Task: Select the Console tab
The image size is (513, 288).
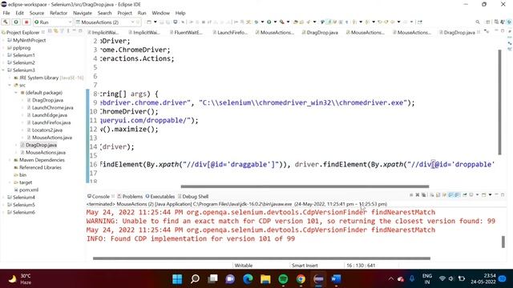Action: (99, 196)
